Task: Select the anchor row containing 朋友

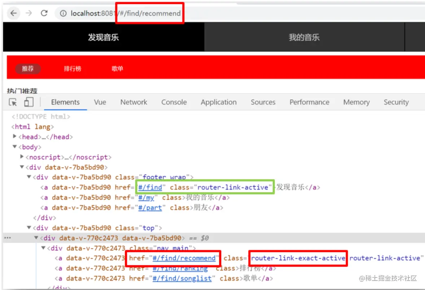Action: tap(132, 208)
